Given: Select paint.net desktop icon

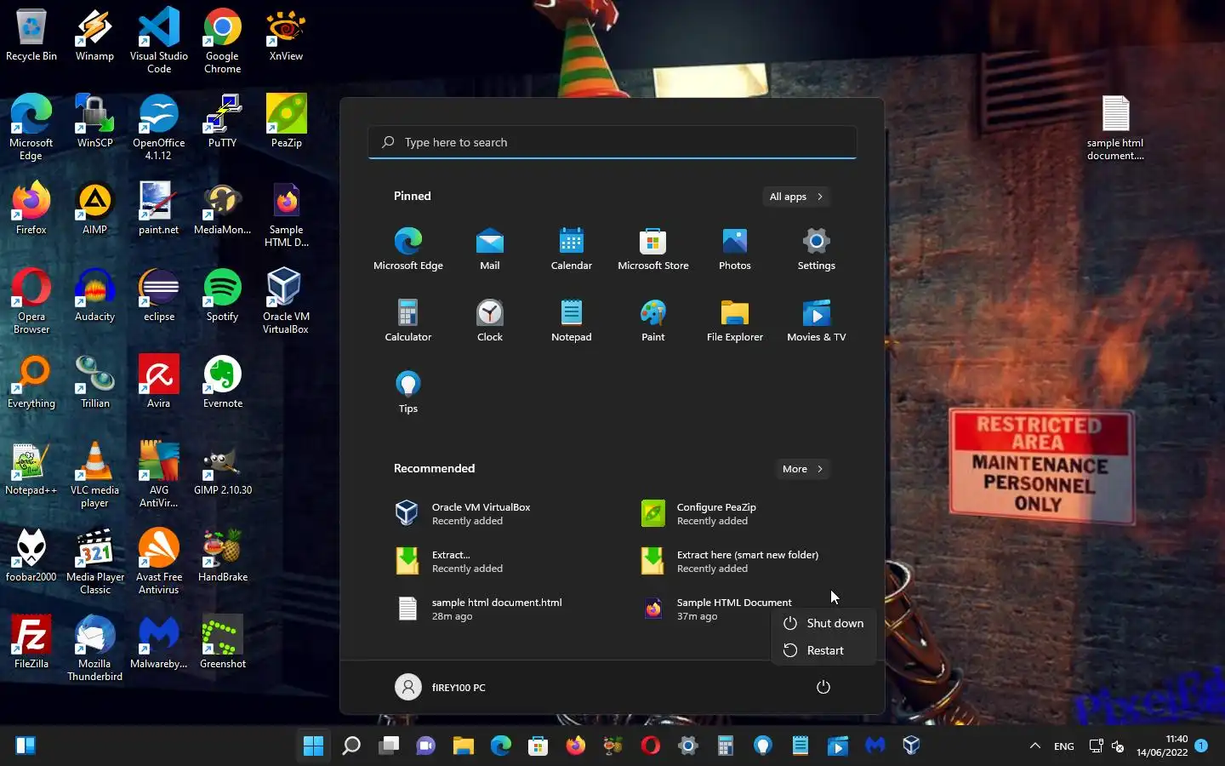Looking at the screenshot, I should (159, 209).
